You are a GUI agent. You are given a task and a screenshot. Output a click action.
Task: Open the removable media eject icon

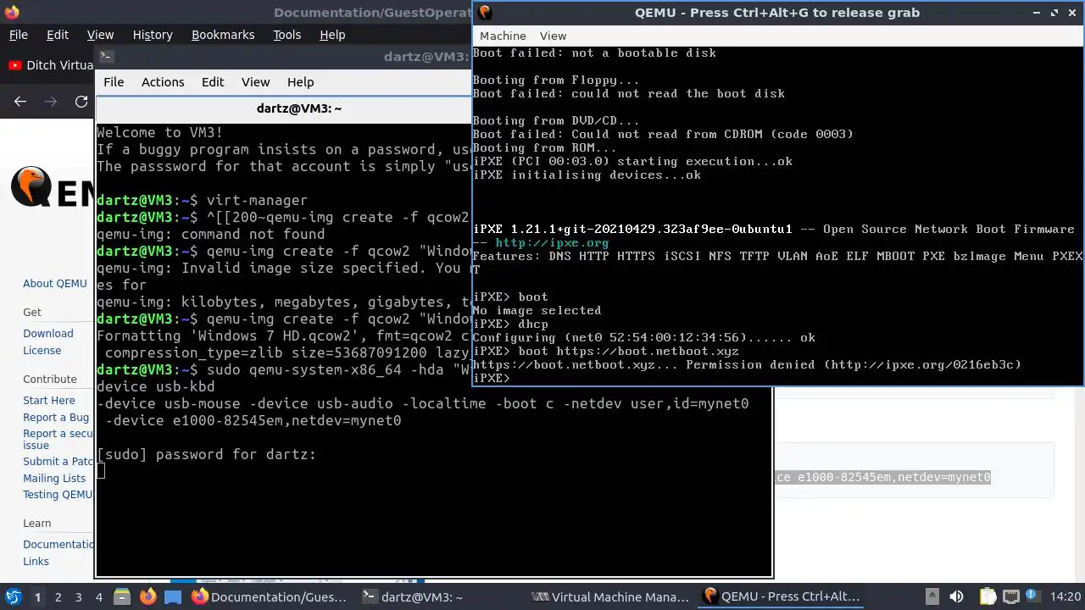932,597
